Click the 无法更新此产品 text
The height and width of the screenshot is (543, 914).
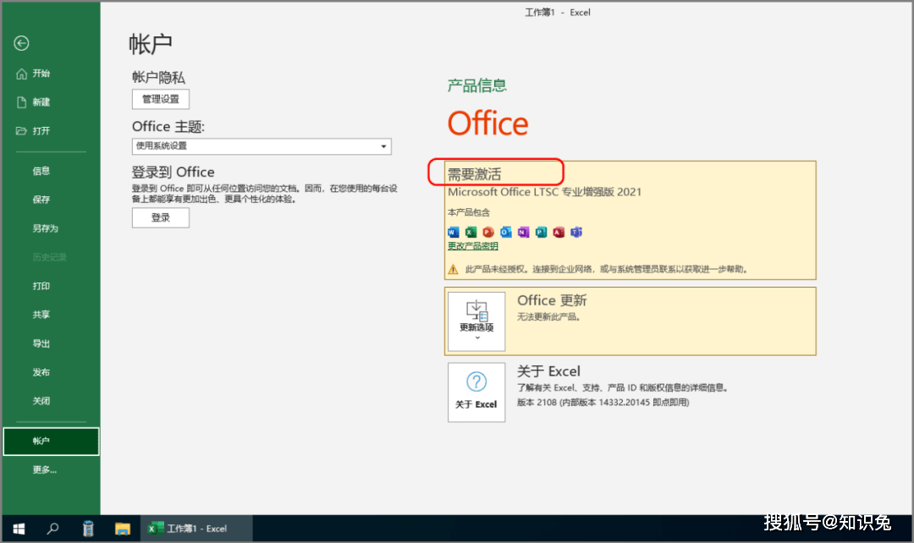click(x=548, y=317)
